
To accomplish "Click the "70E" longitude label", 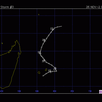I will pos(90,91).
